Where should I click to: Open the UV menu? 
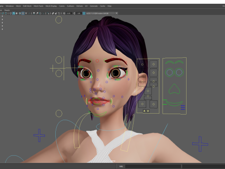pyautogui.click(x=86, y=6)
